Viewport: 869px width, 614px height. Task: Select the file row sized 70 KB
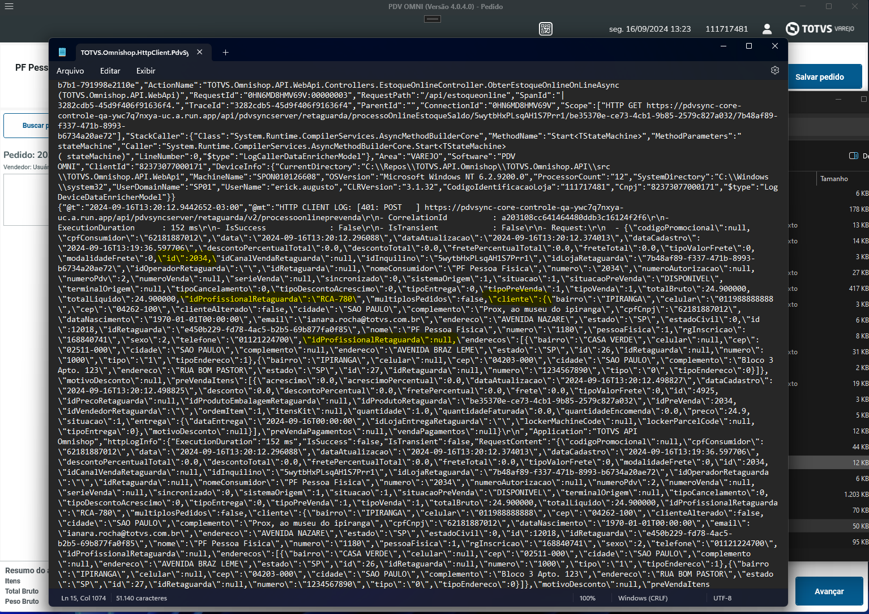point(828,510)
